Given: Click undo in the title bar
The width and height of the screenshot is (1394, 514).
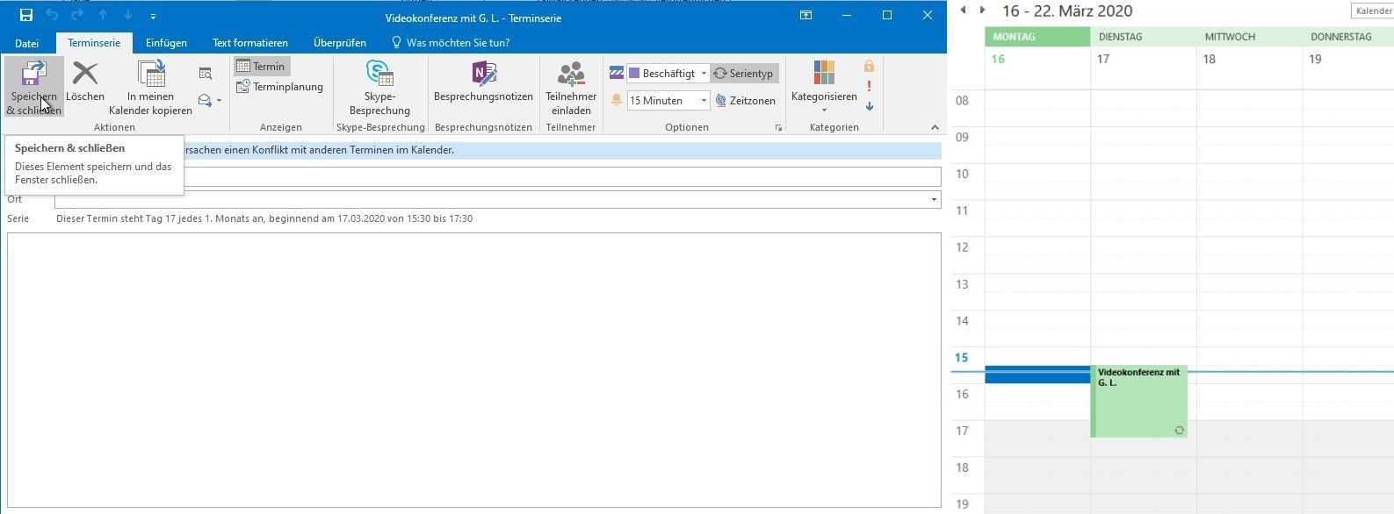Looking at the screenshot, I should [x=52, y=16].
